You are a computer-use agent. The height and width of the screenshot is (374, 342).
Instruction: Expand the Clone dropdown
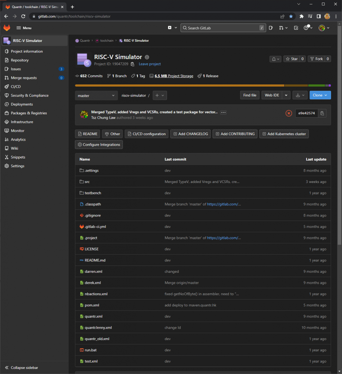pos(320,95)
